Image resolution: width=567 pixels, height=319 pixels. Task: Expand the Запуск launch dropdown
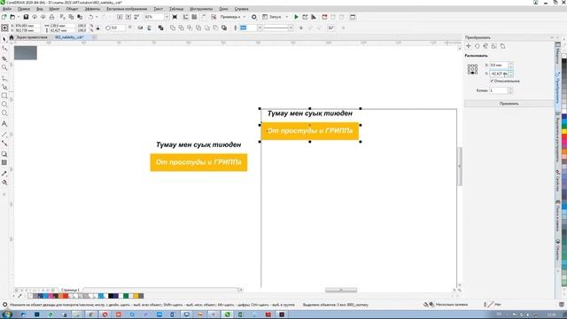click(x=287, y=17)
